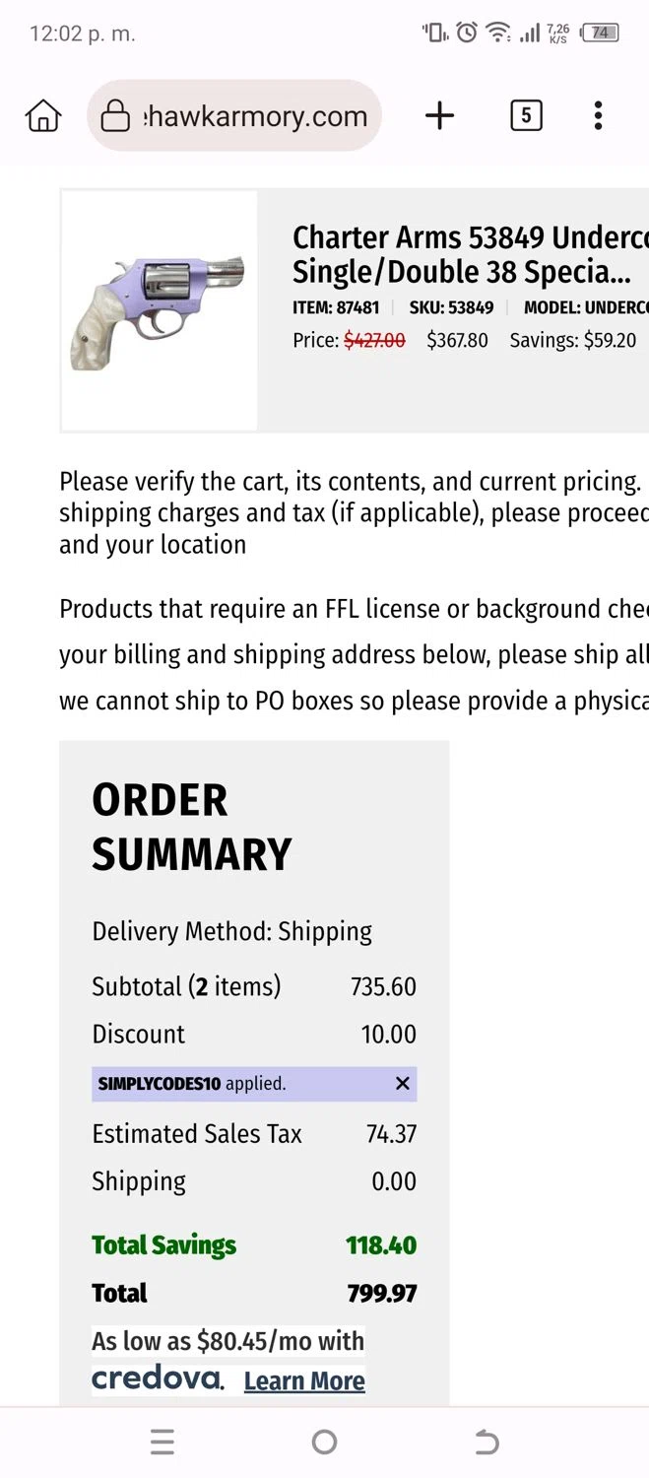Tap the browser home icon
Screen dimensions: 649x1478
pyautogui.click(x=43, y=116)
